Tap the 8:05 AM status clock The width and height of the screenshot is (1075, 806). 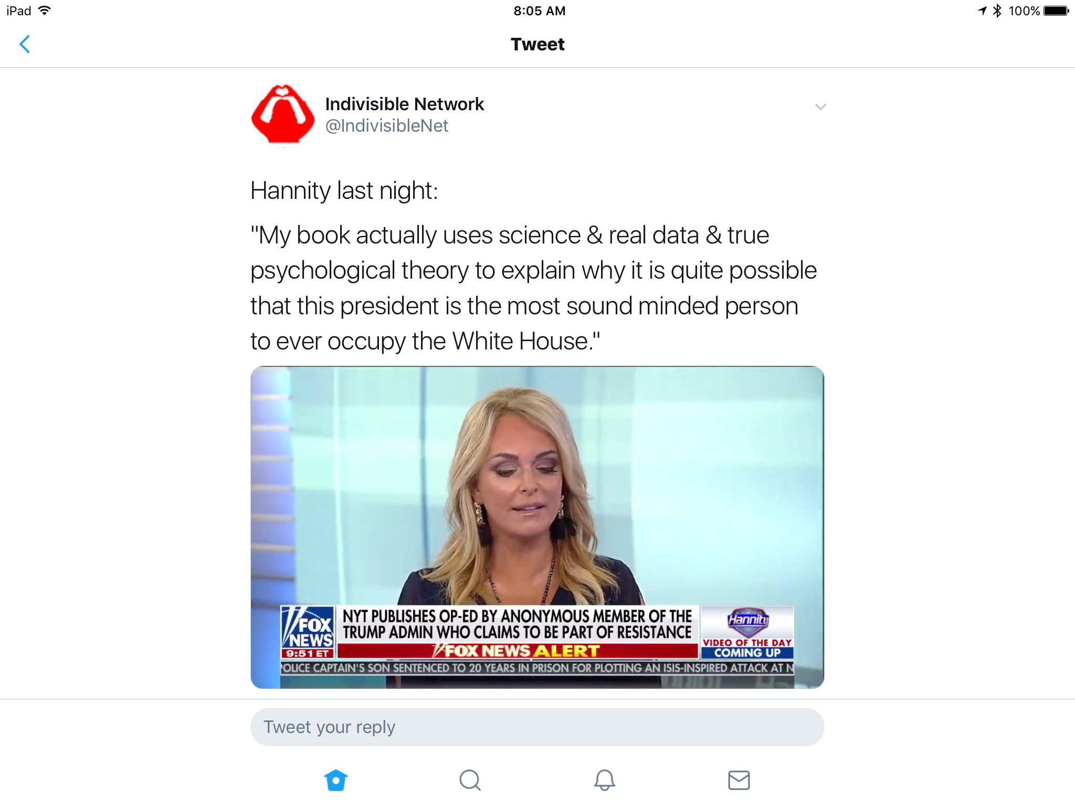point(539,10)
